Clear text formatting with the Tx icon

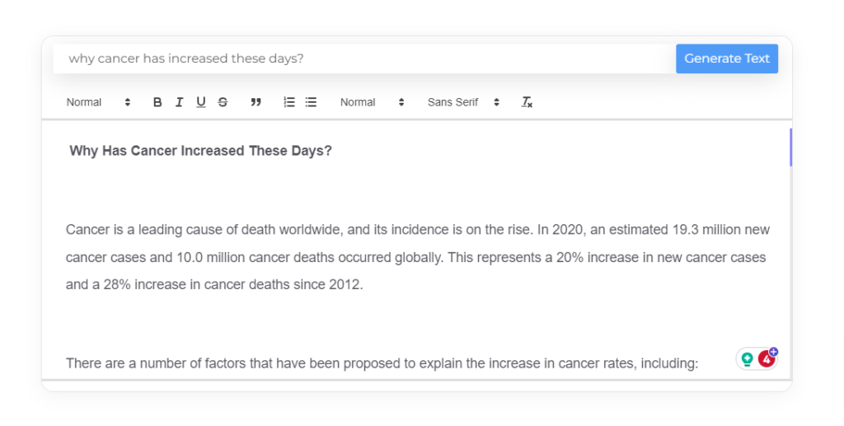click(x=527, y=102)
